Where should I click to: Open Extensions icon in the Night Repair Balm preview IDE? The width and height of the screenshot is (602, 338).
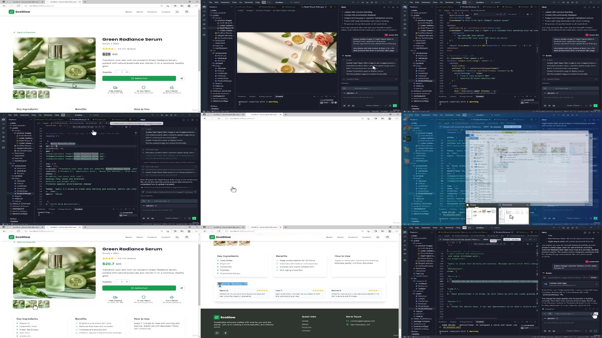pos(204,34)
